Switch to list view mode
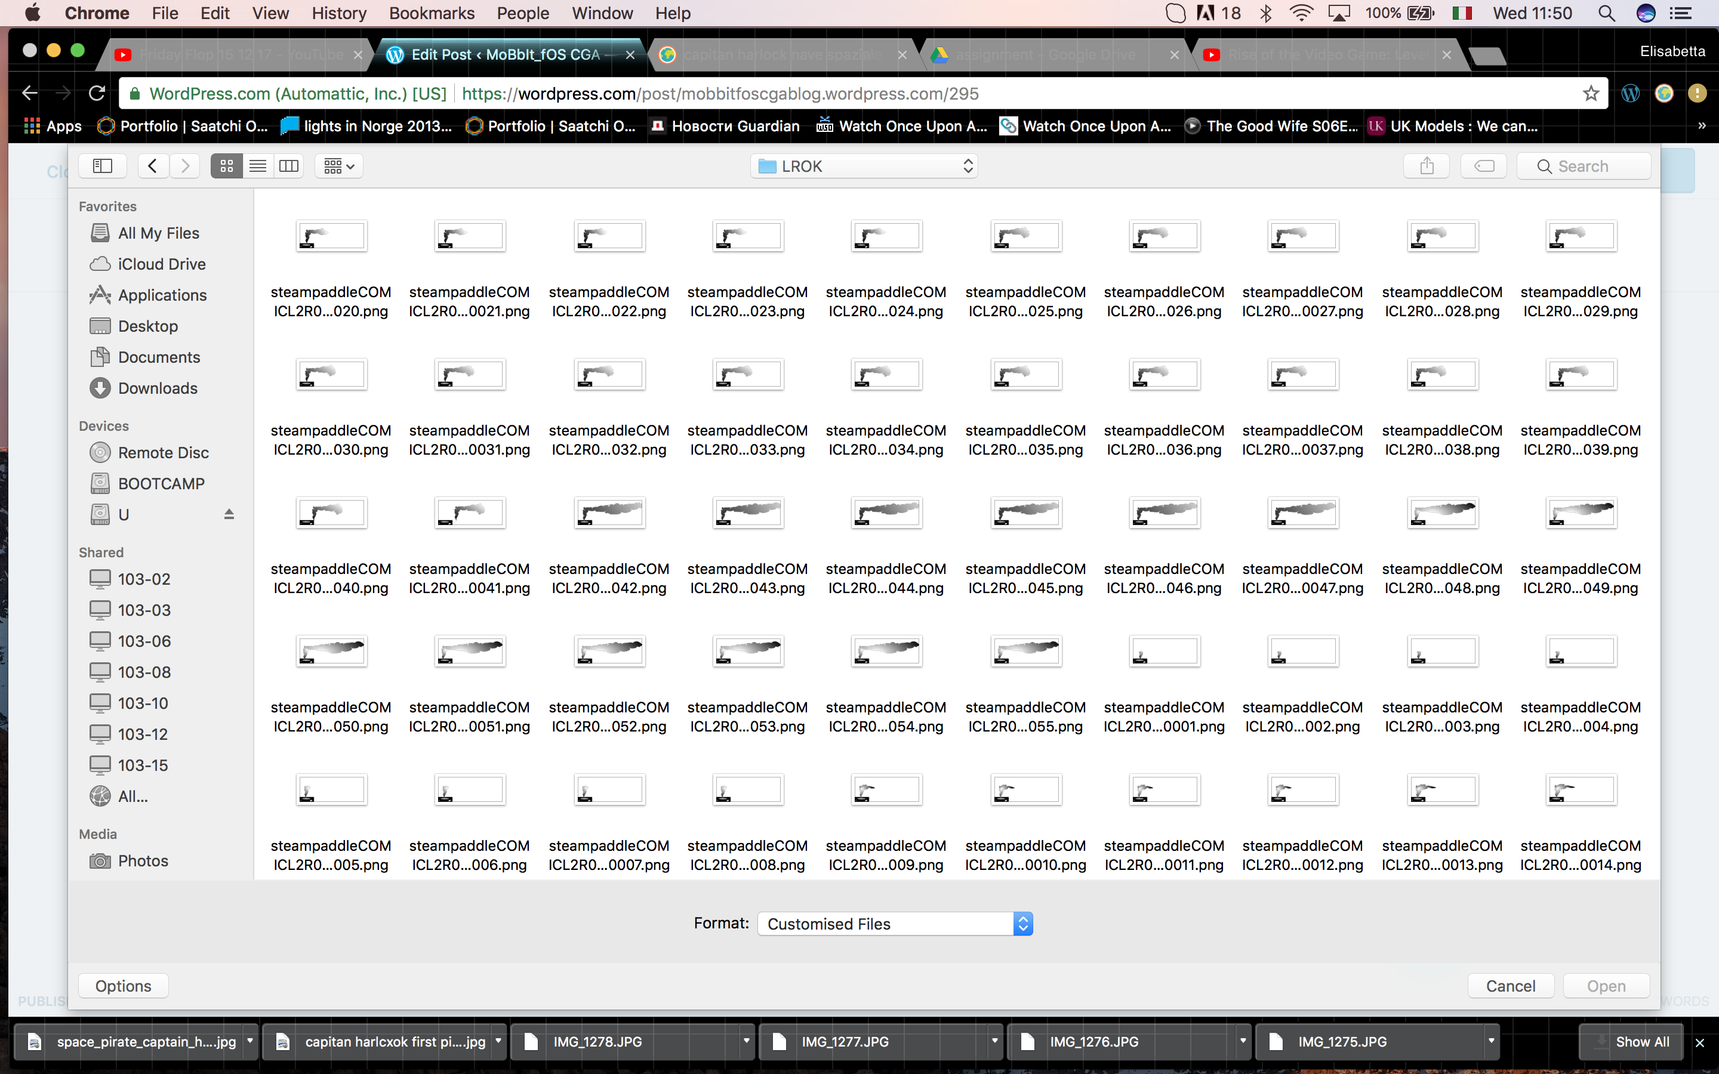 258,165
